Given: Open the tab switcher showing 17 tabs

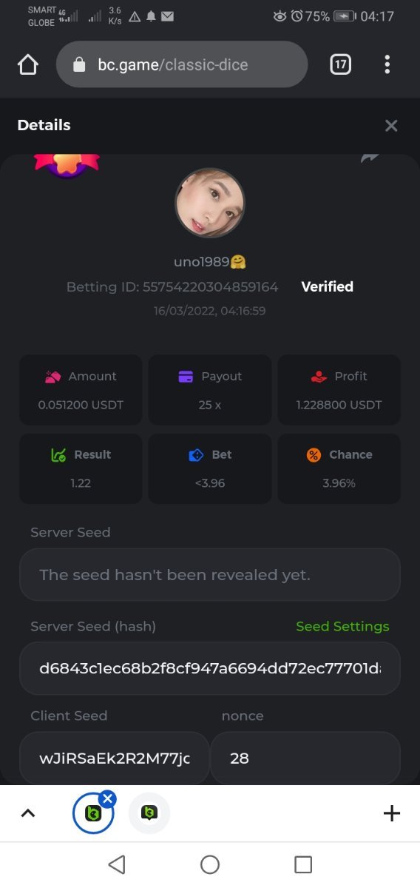Looking at the screenshot, I should [x=340, y=64].
